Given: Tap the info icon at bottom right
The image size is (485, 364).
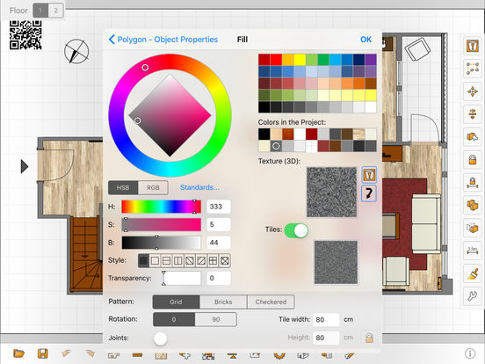Looking at the screenshot, I should point(470,353).
